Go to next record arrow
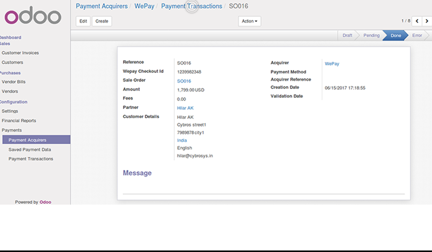This screenshot has width=432, height=252. (427, 21)
